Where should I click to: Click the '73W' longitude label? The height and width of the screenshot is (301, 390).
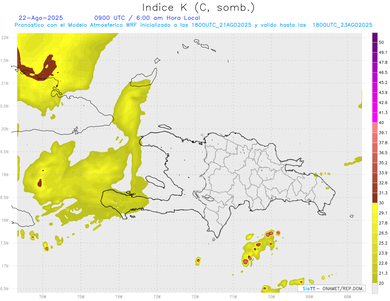tap(157, 296)
